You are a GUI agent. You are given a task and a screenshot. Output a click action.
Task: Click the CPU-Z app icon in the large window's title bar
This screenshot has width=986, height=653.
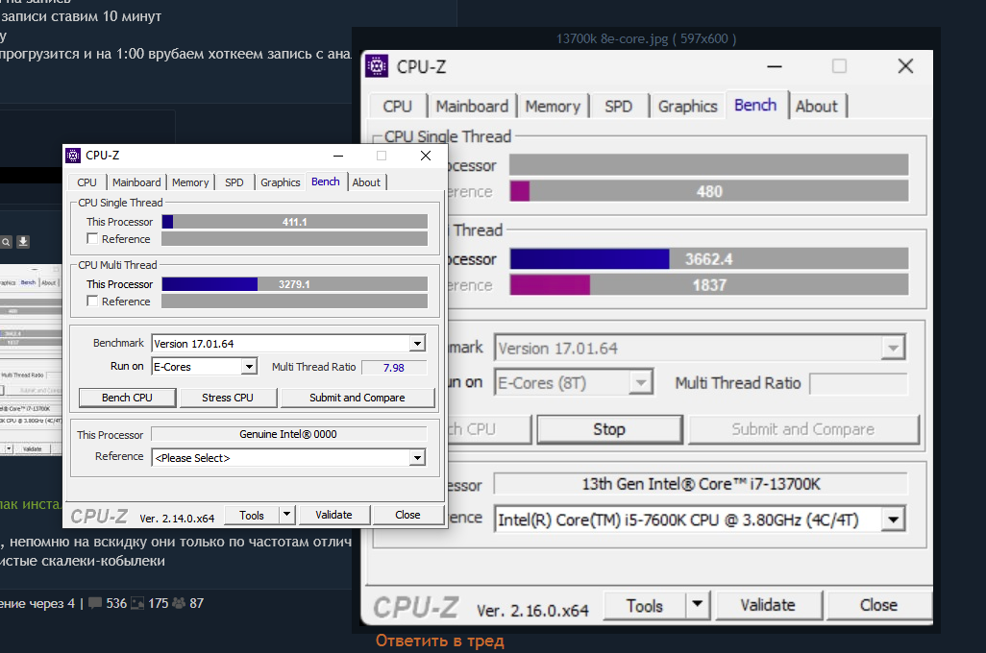click(377, 66)
